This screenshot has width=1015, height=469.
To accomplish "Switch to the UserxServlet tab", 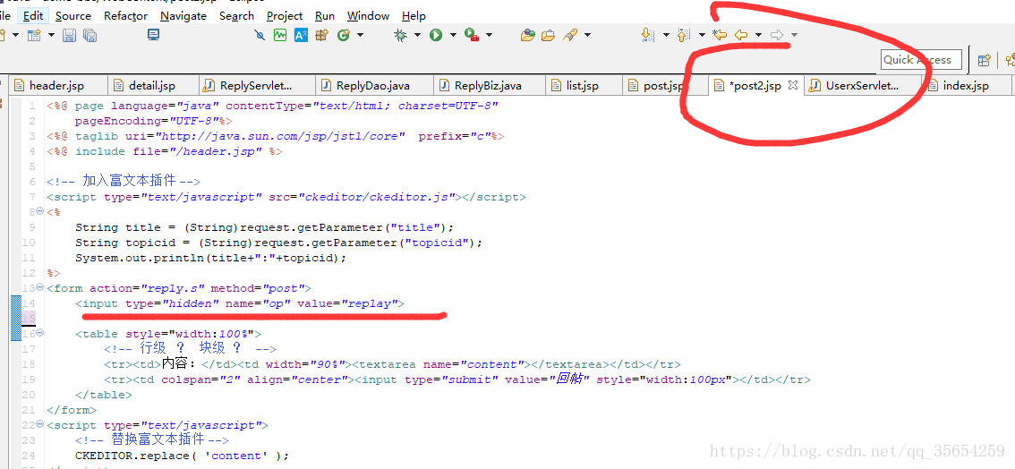I will pos(862,85).
